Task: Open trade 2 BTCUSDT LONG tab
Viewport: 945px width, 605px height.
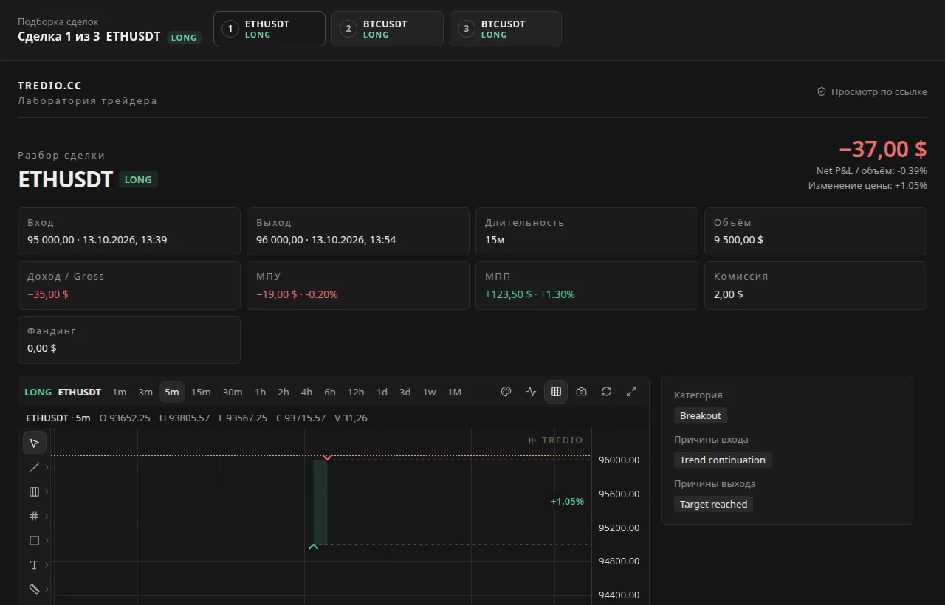Action: pos(388,29)
